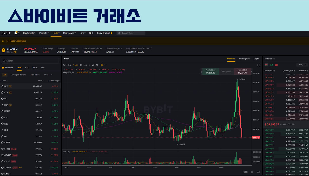Click the Enter quantity field

point(226,71)
